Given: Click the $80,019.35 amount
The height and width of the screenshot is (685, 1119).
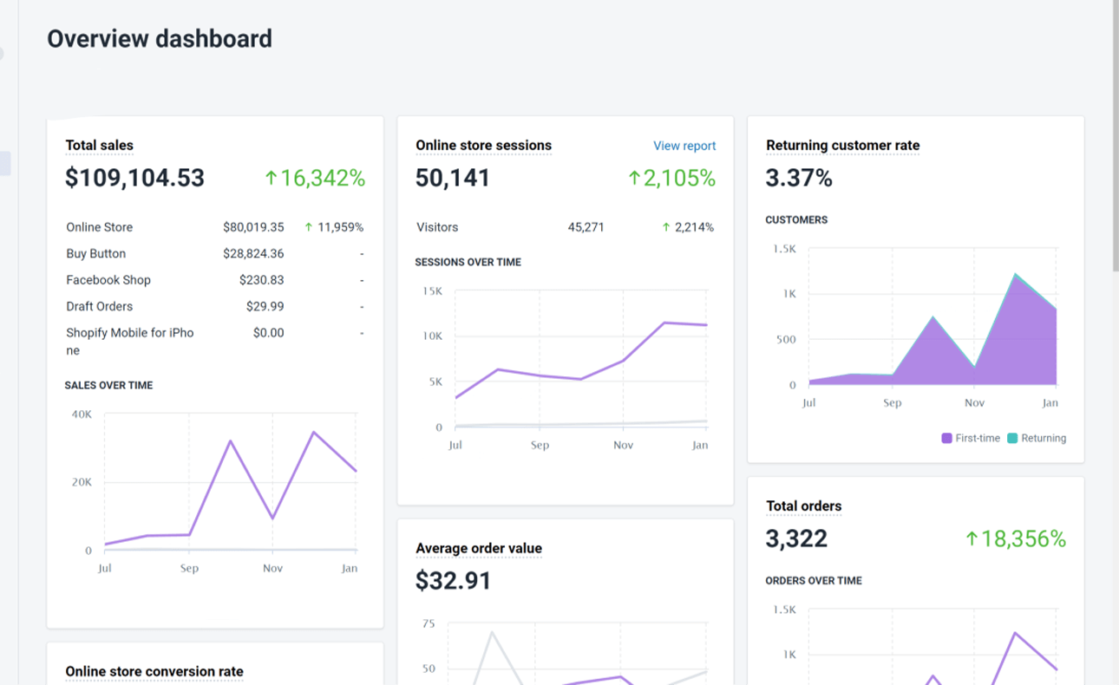Looking at the screenshot, I should coord(253,227).
